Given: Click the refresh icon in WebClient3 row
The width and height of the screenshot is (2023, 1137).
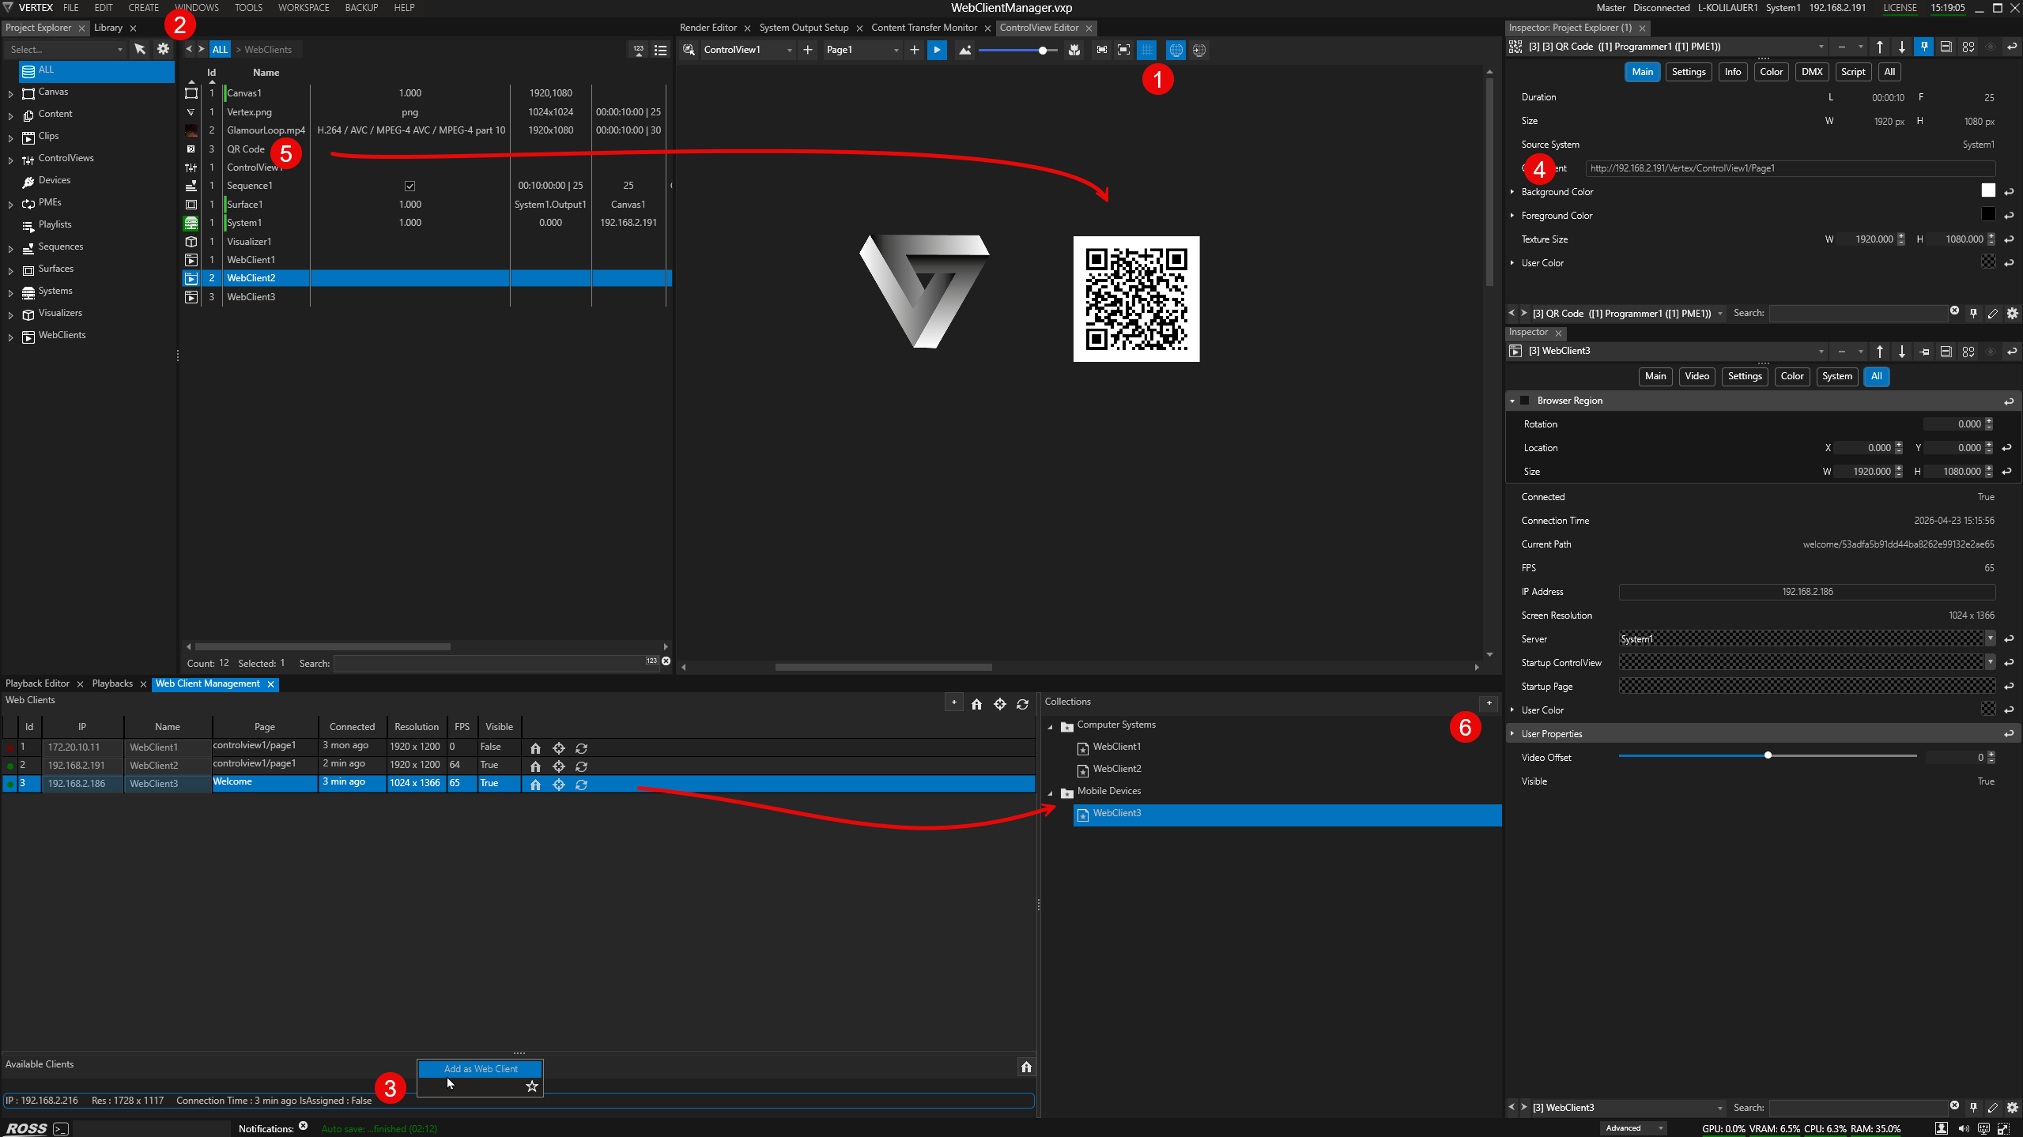Looking at the screenshot, I should (581, 785).
